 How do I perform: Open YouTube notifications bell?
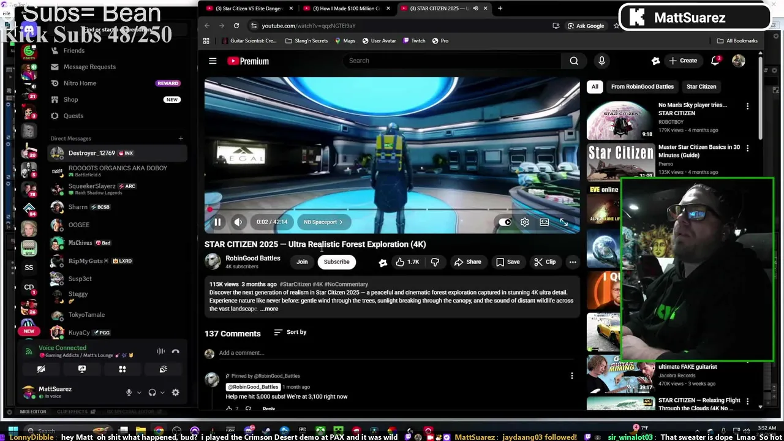pos(715,61)
